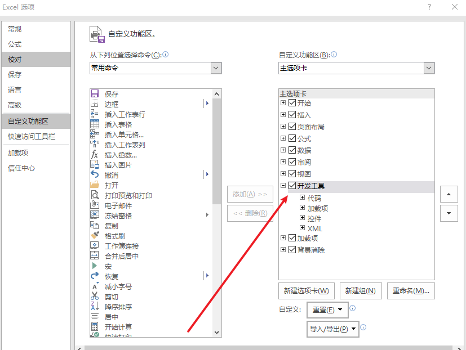466x350 pixels.
Task: Click the 保存 (Save) floppy disk icon
Action: coord(95,94)
